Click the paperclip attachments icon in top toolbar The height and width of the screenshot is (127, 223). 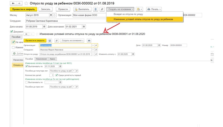point(102,9)
